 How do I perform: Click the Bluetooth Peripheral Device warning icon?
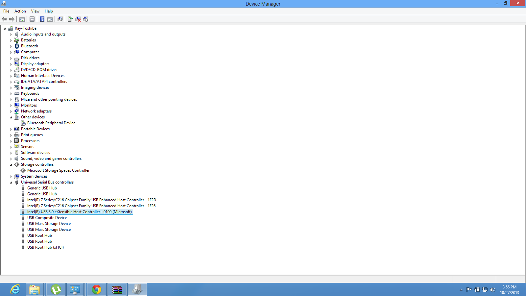(x=23, y=123)
